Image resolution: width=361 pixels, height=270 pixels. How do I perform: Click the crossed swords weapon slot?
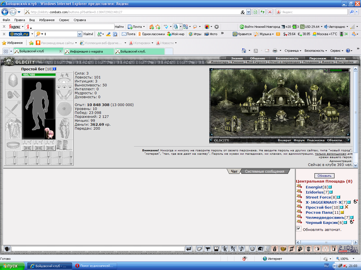coord(13,109)
